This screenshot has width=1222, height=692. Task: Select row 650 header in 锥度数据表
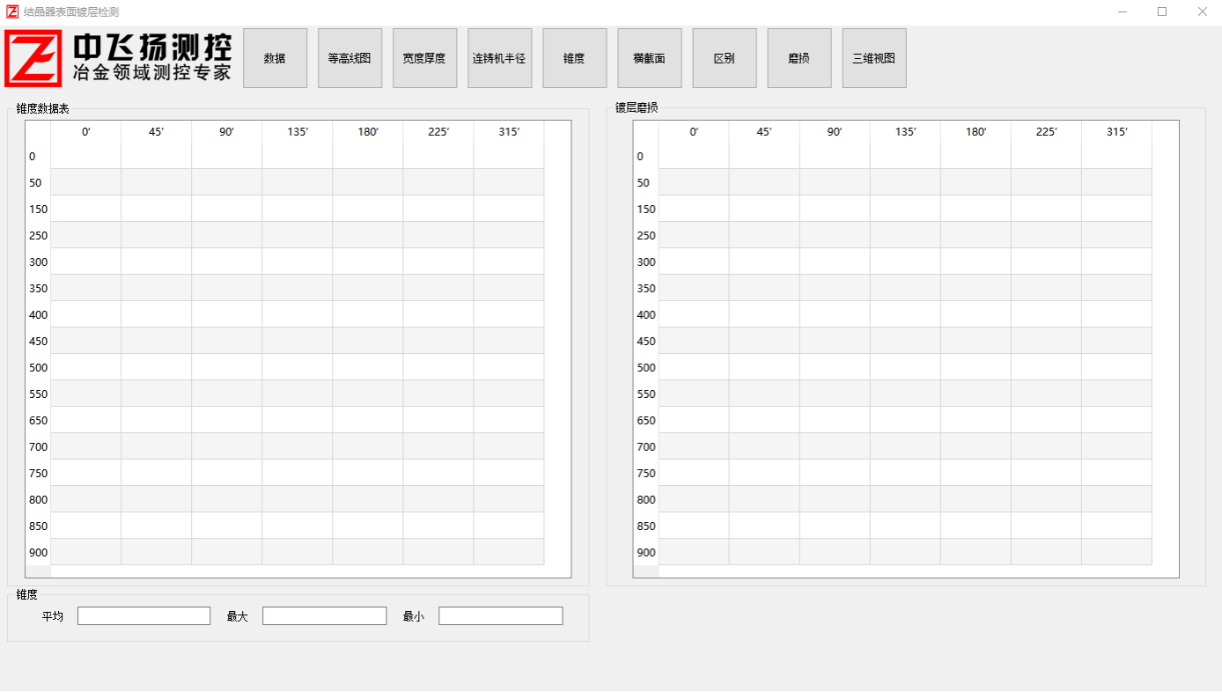[x=38, y=420]
